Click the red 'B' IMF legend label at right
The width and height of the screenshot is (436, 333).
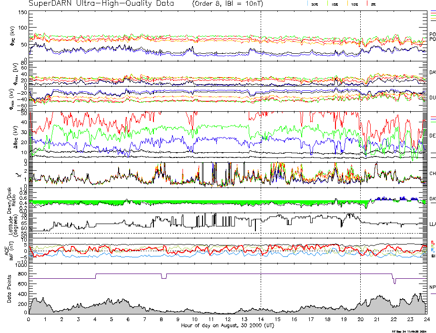432,242
